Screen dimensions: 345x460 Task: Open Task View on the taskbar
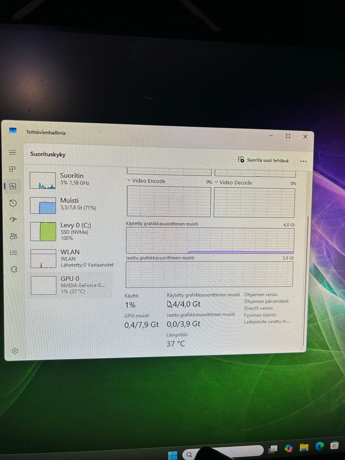point(273,449)
